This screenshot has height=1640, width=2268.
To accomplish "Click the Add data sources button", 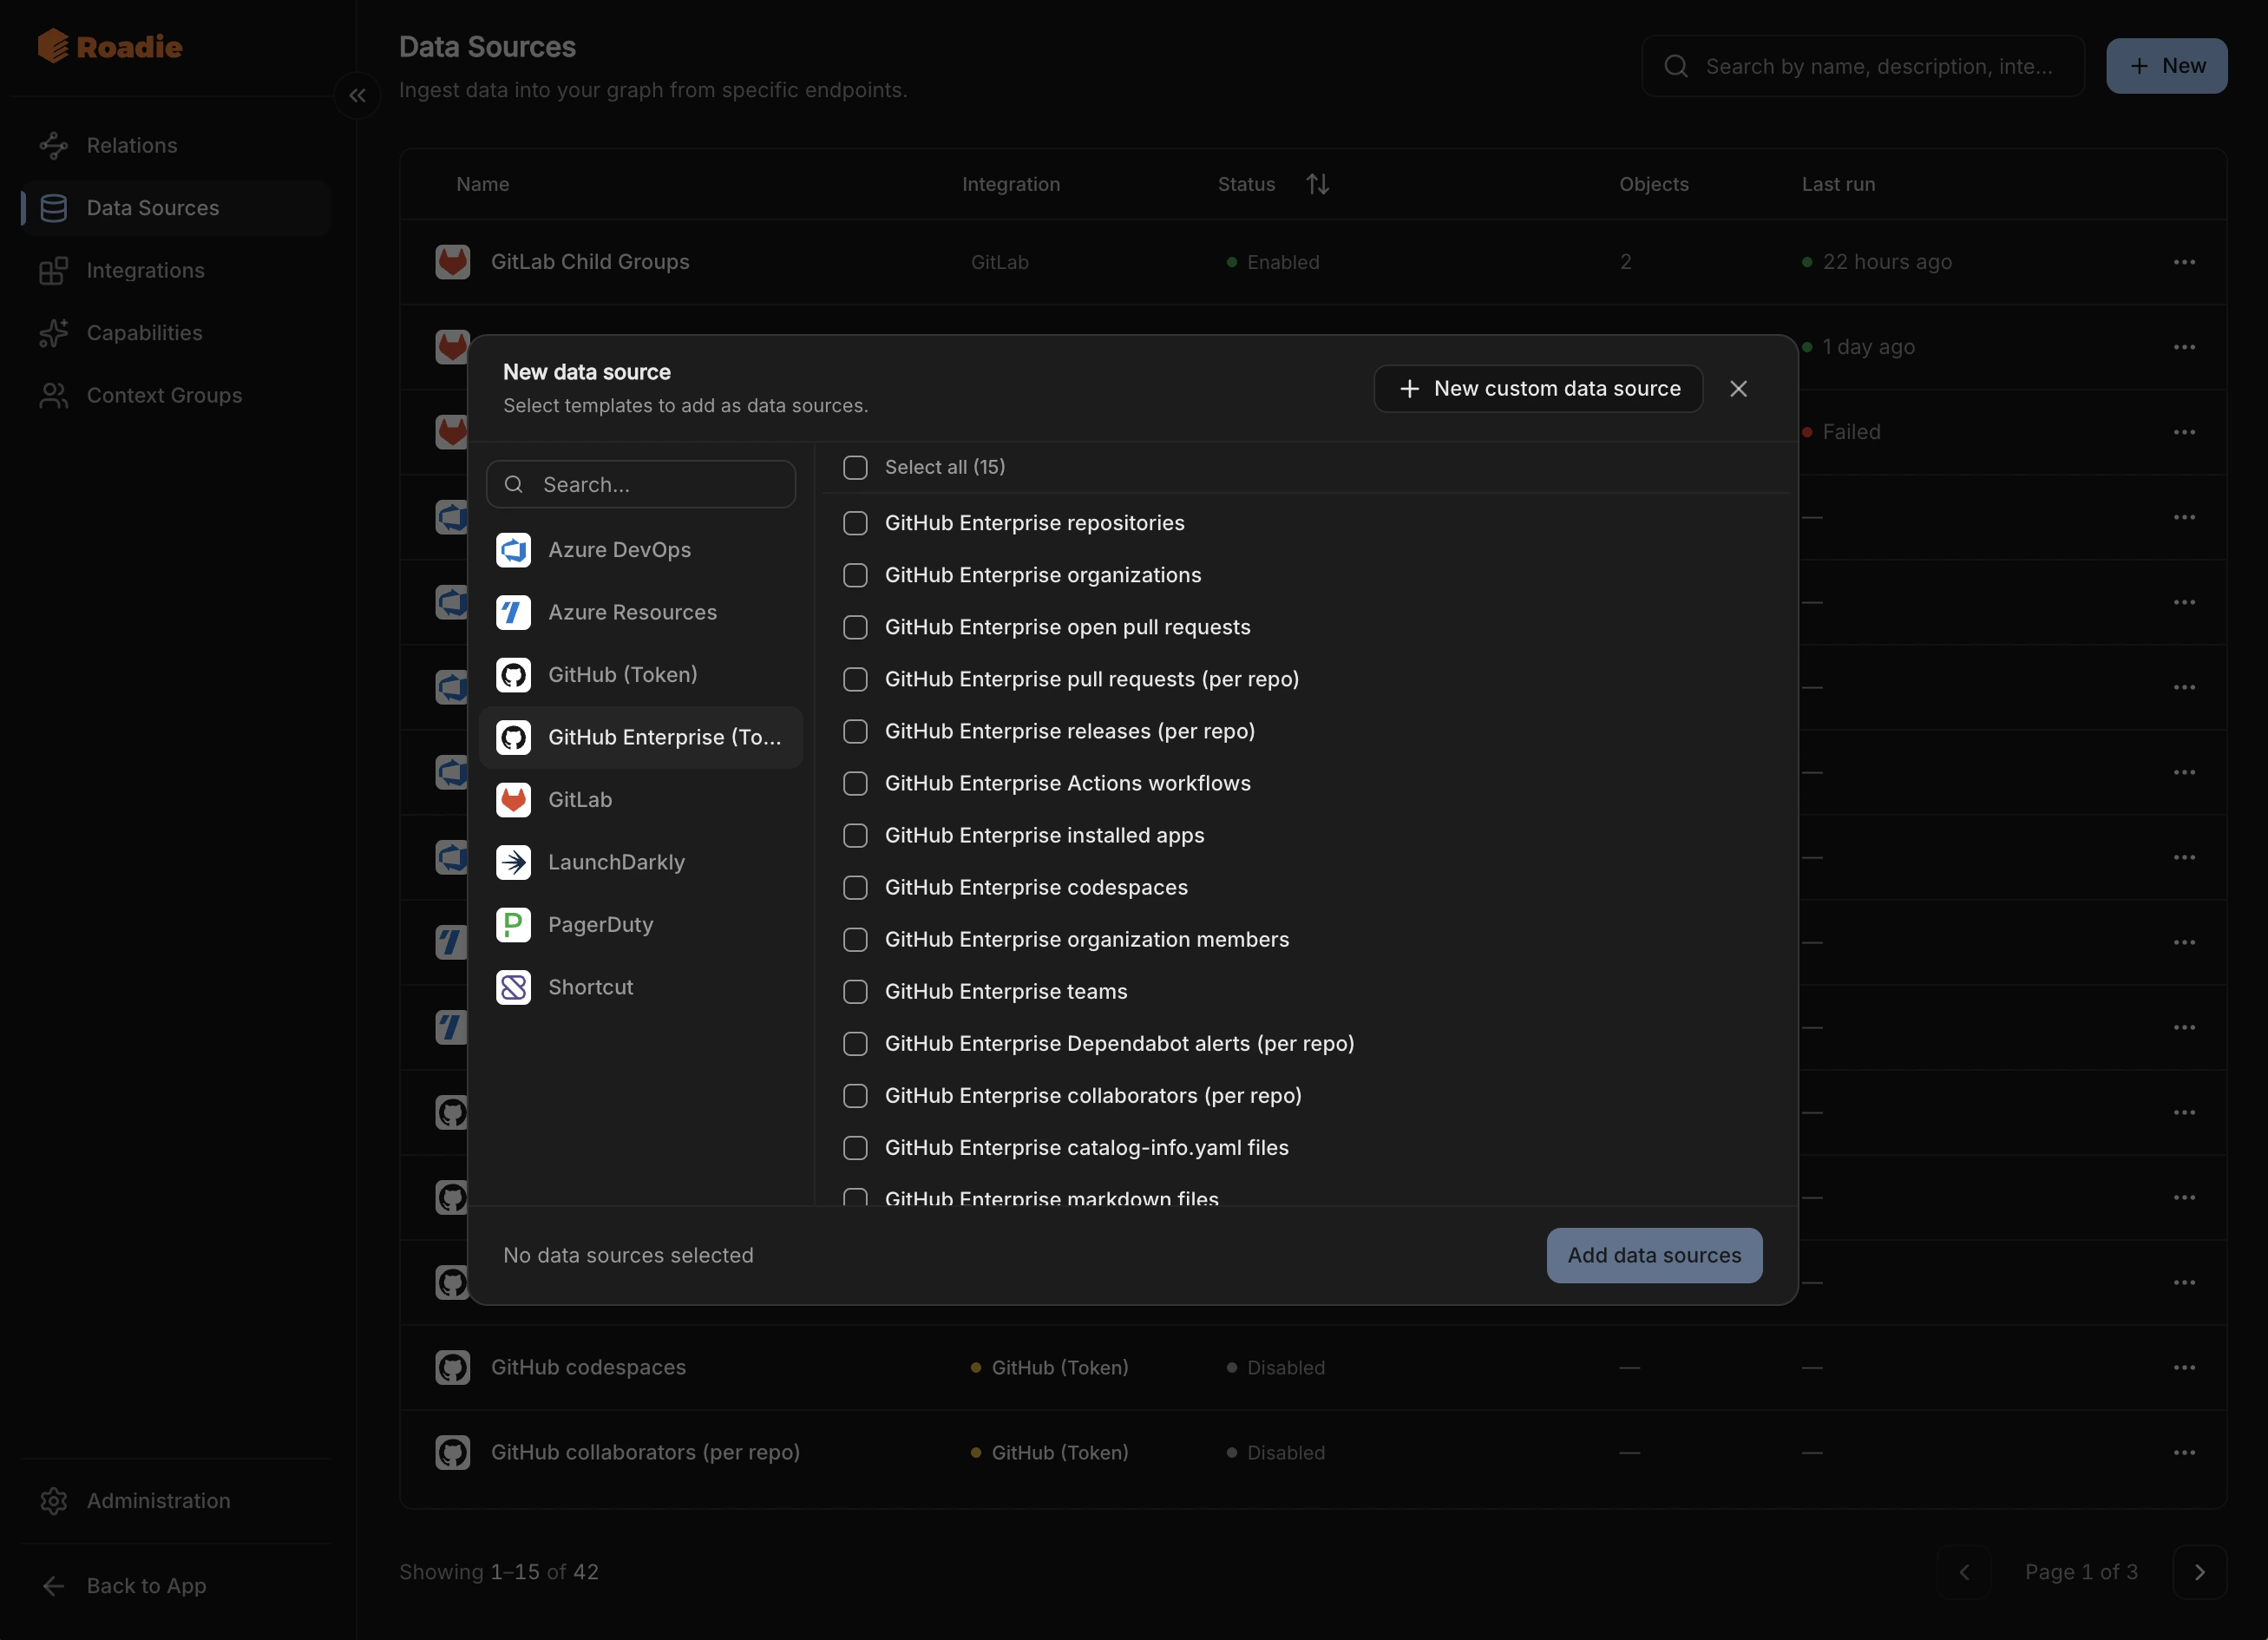I will pyautogui.click(x=1654, y=1255).
